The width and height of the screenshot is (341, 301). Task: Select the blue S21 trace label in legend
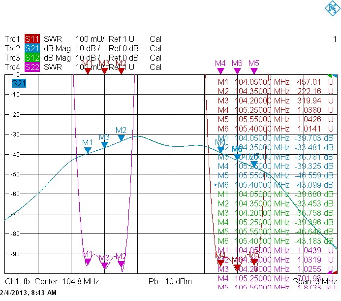click(x=32, y=48)
